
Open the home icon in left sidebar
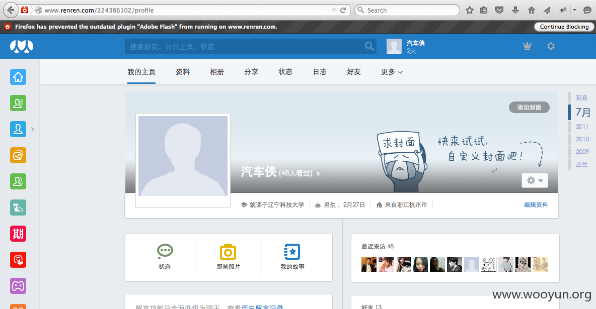18,77
